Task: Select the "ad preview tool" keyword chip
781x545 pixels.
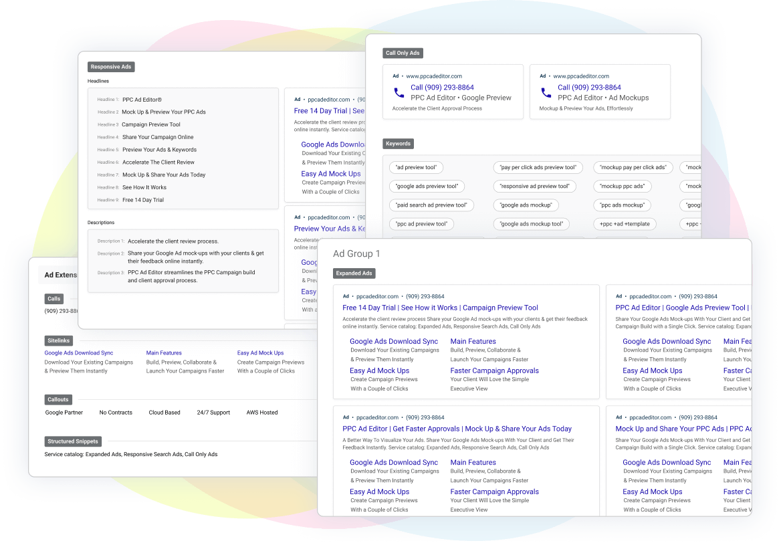Action: (416, 168)
